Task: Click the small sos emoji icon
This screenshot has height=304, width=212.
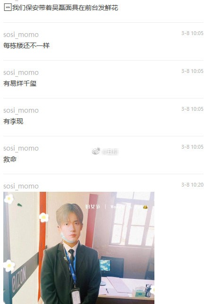Action: point(8,8)
